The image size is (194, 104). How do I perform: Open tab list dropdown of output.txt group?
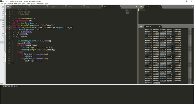coord(192,26)
